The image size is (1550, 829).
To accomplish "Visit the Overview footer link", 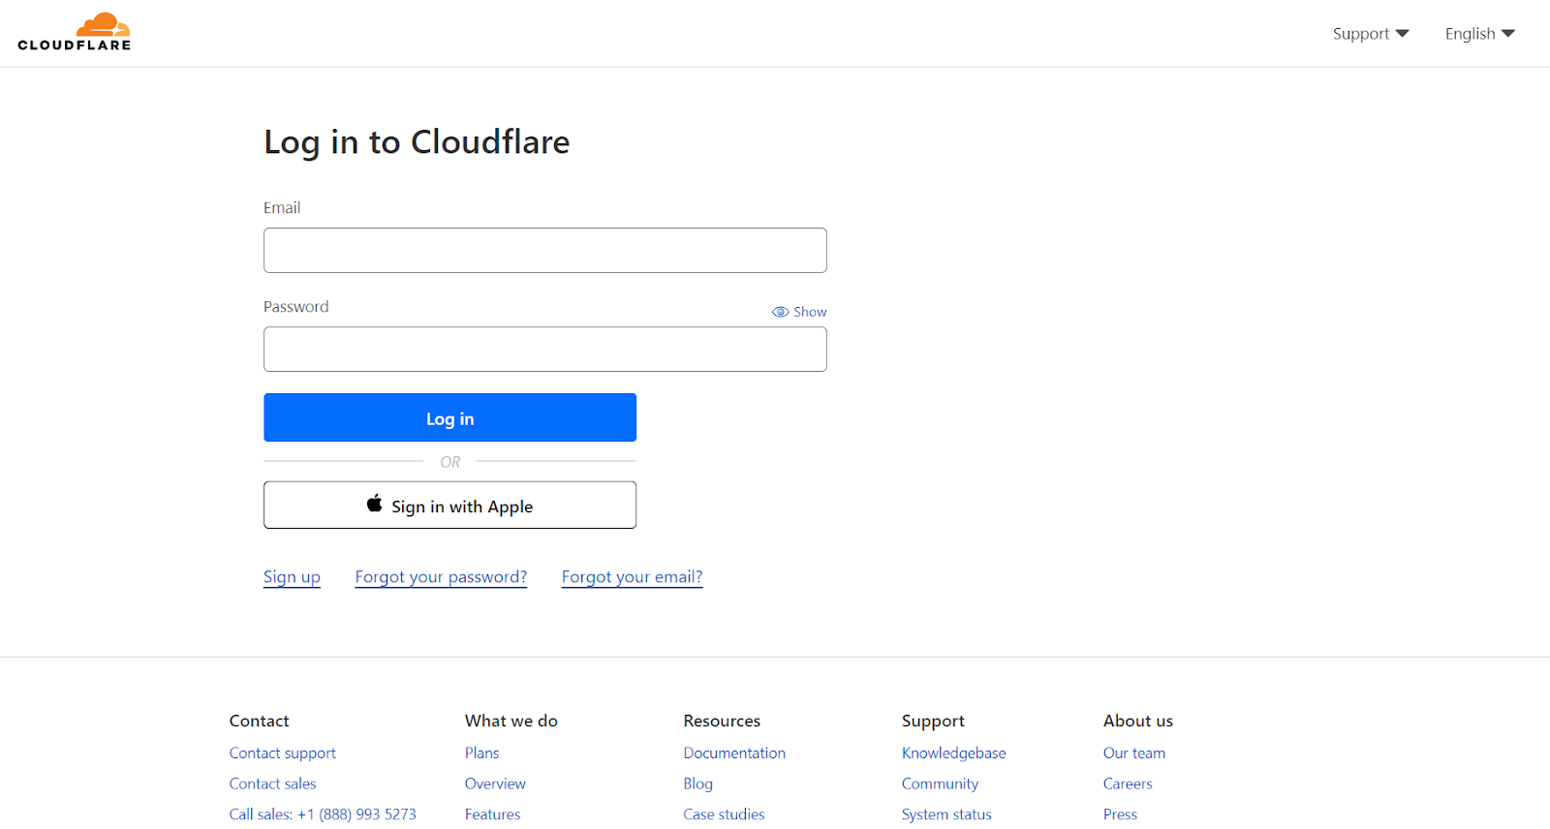I will (x=495, y=784).
